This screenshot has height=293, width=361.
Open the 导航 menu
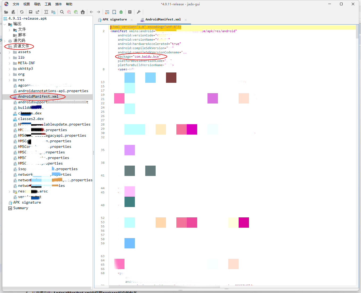coord(37,4)
